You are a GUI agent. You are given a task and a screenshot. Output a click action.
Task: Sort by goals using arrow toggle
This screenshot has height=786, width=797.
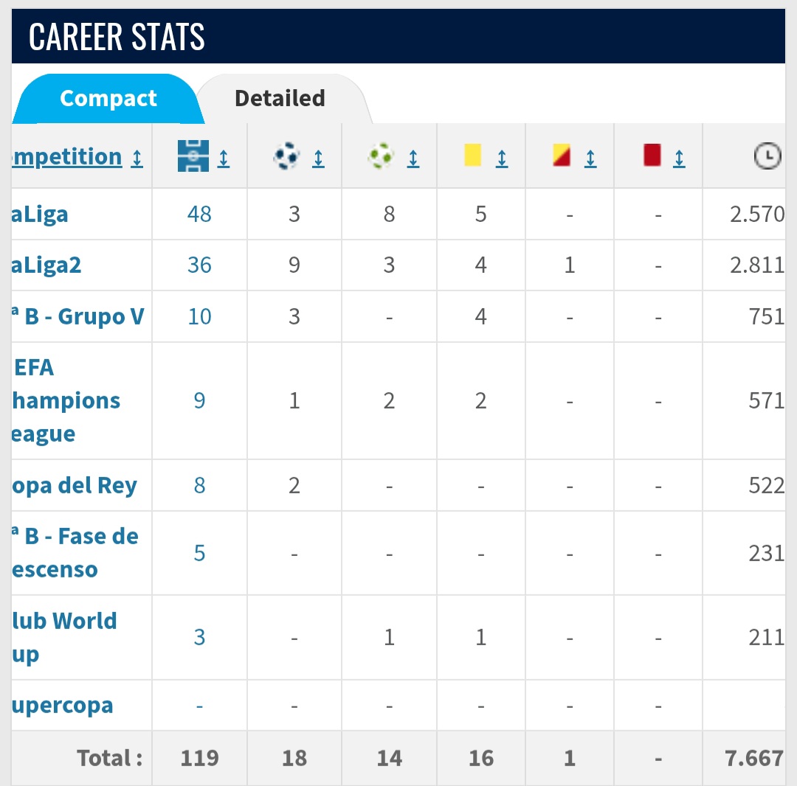point(318,158)
